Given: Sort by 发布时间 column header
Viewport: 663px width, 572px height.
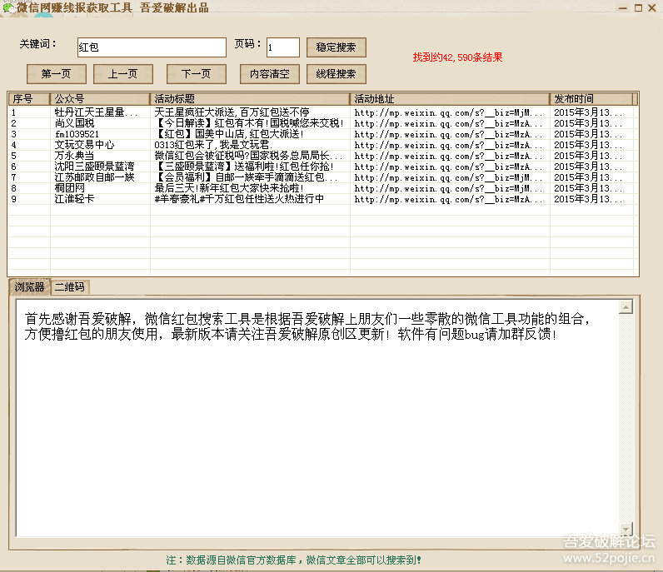Looking at the screenshot, I should (592, 99).
